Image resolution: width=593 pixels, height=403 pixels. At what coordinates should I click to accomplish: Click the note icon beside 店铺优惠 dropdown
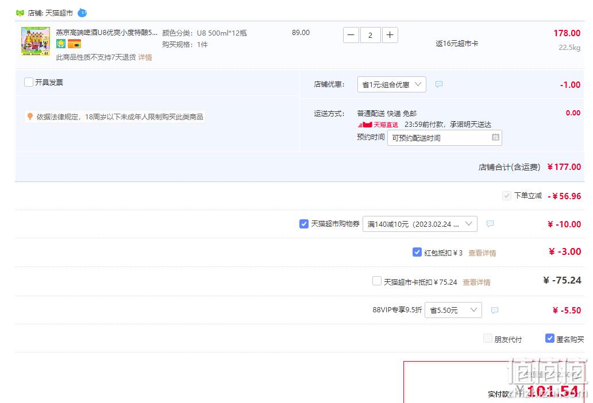(x=438, y=84)
